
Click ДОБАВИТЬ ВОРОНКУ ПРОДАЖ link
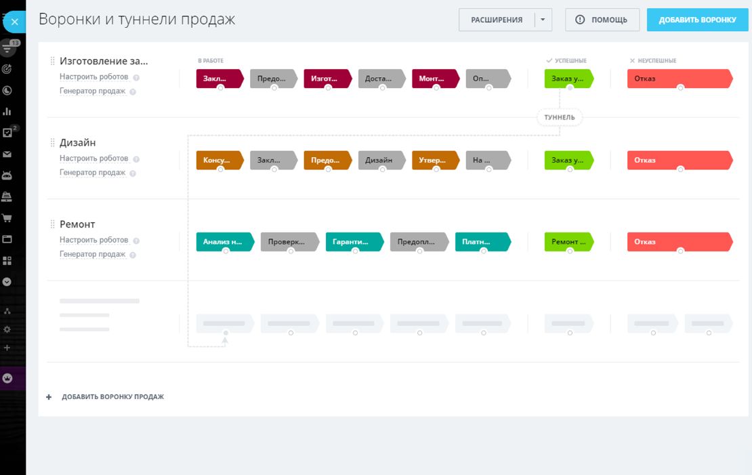click(x=112, y=397)
